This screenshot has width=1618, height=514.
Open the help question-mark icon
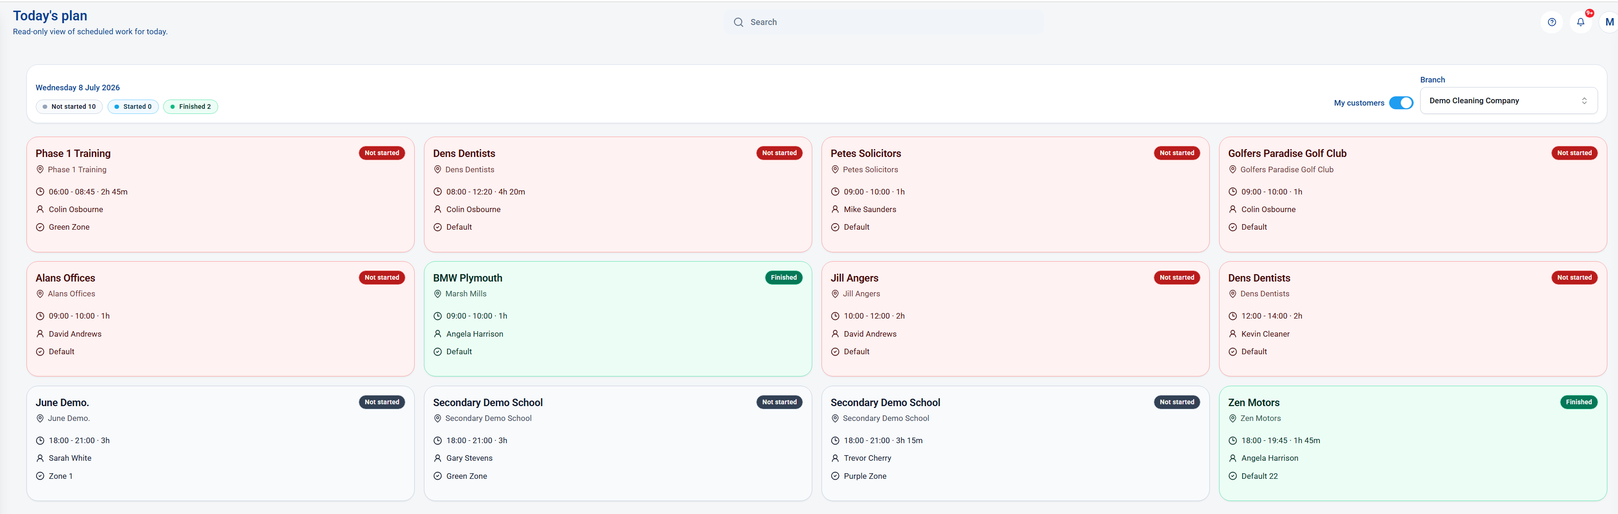(x=1551, y=22)
